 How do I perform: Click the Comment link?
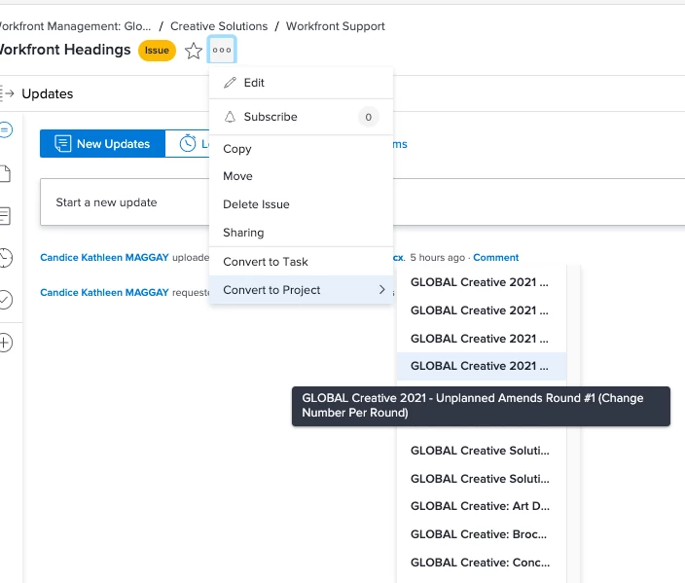pos(496,257)
